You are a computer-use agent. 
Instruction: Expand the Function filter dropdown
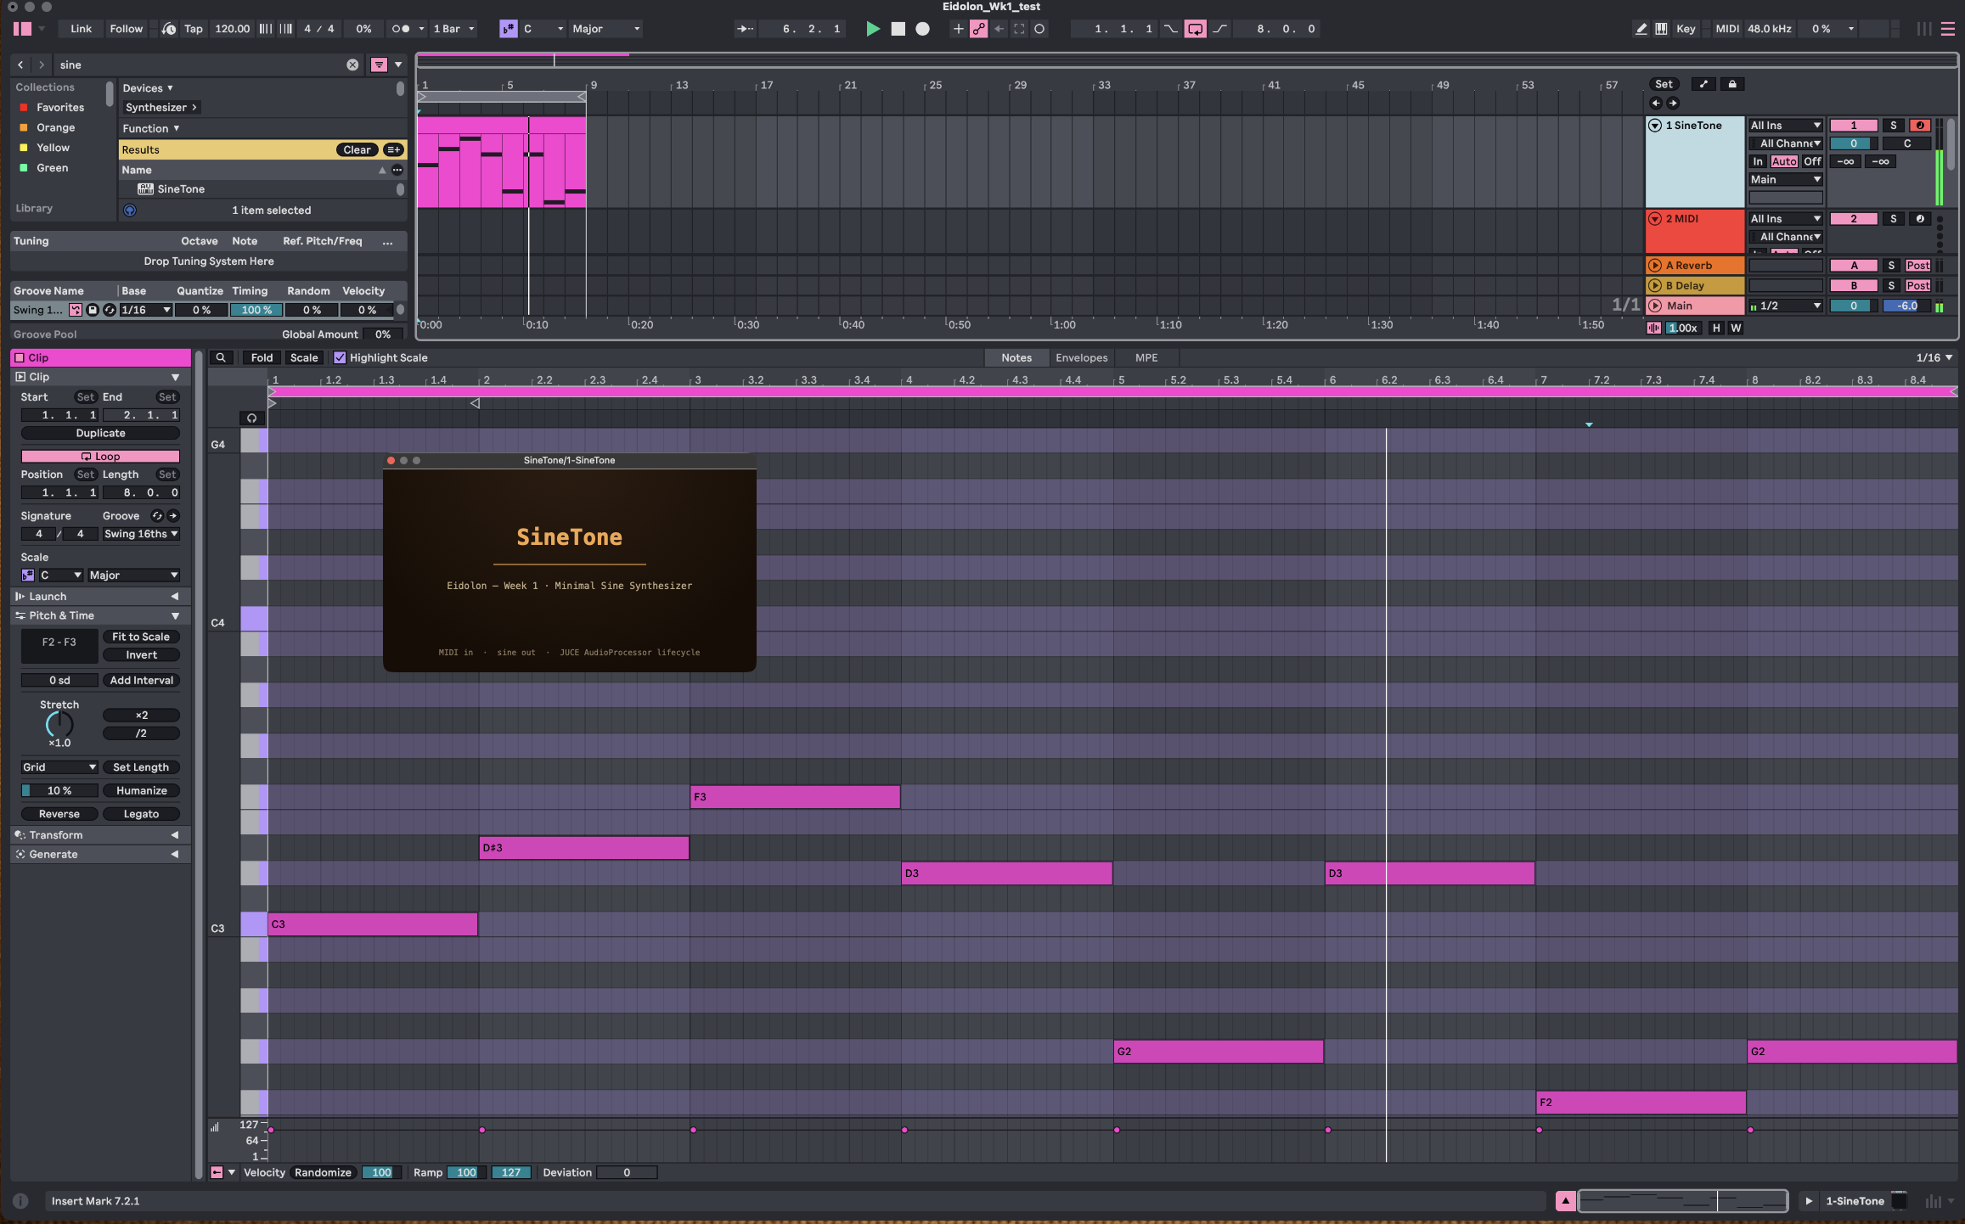pyautogui.click(x=151, y=128)
